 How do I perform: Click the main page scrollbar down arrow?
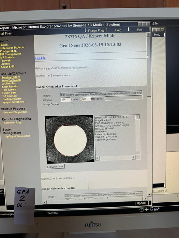point(149,194)
